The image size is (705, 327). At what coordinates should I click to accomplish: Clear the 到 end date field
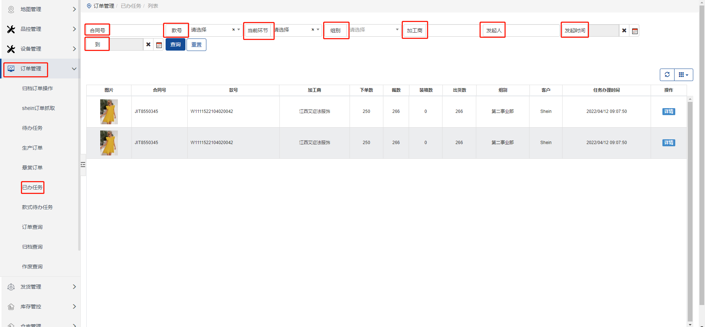coord(148,44)
